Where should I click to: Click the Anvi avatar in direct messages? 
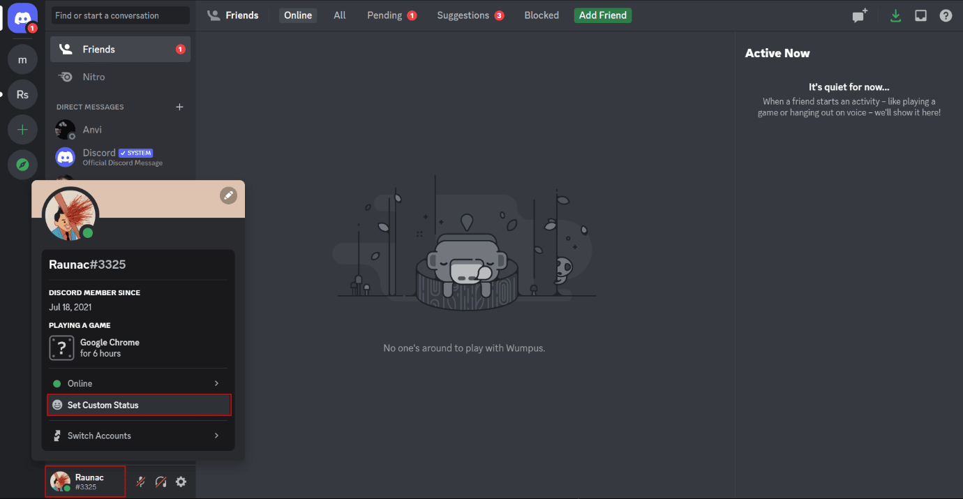(66, 130)
